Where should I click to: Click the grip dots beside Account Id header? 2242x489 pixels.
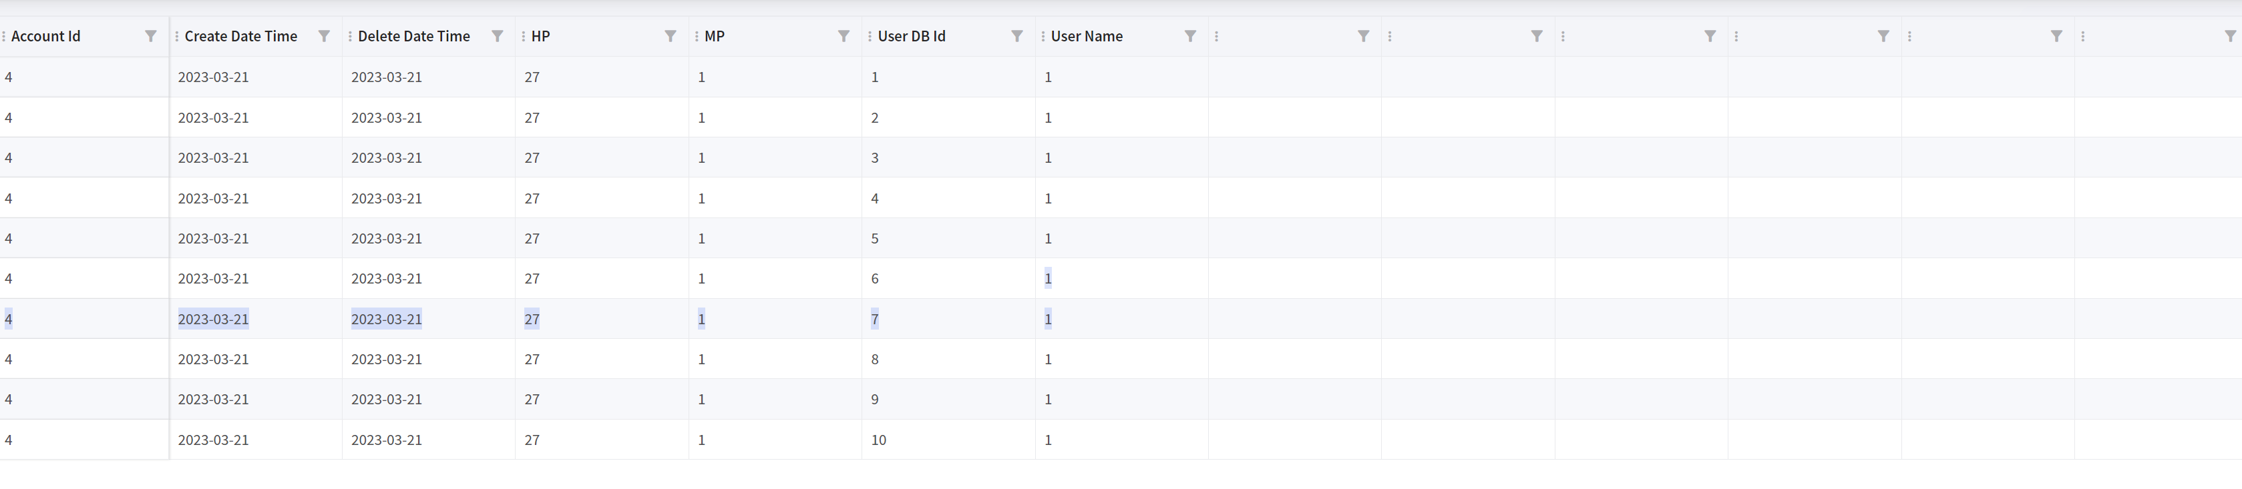point(3,37)
